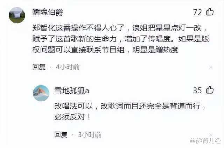Open 嗜魂伯爵's profile avatar
The image size is (224, 148).
coord(17,15)
